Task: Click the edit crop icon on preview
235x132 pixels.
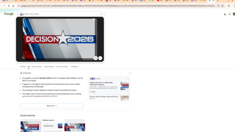Action: coord(95,58)
